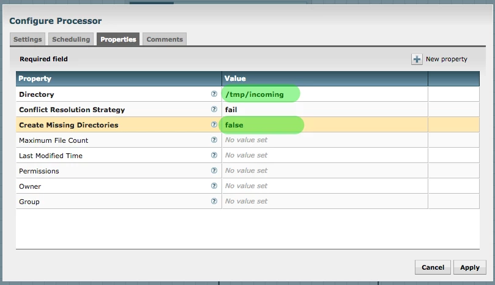The height and width of the screenshot is (285, 495).
Task: Click the Property column header
Action: click(119, 78)
